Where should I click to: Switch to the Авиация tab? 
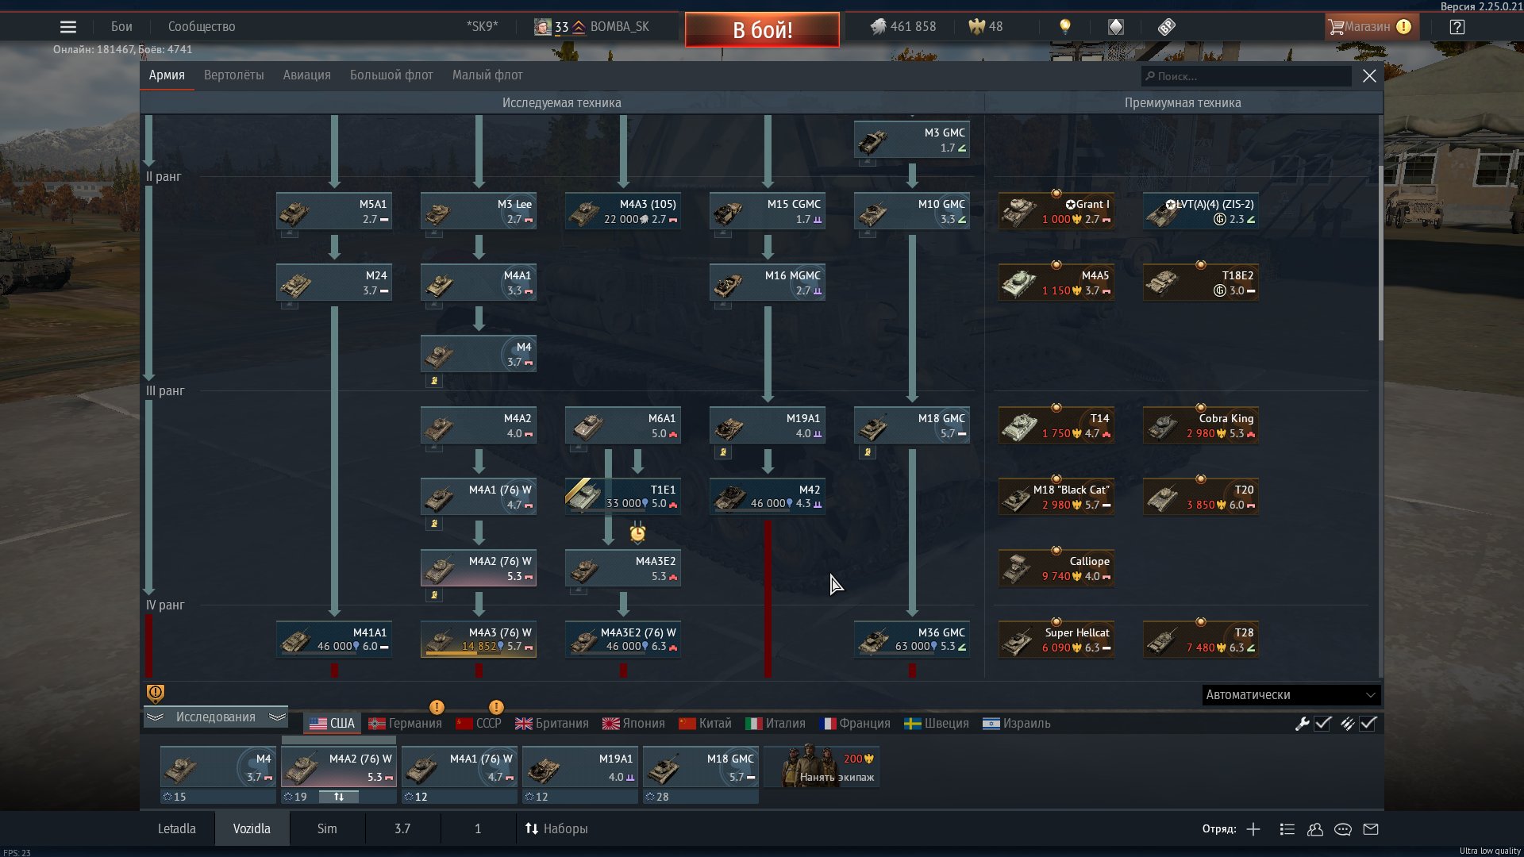(306, 75)
